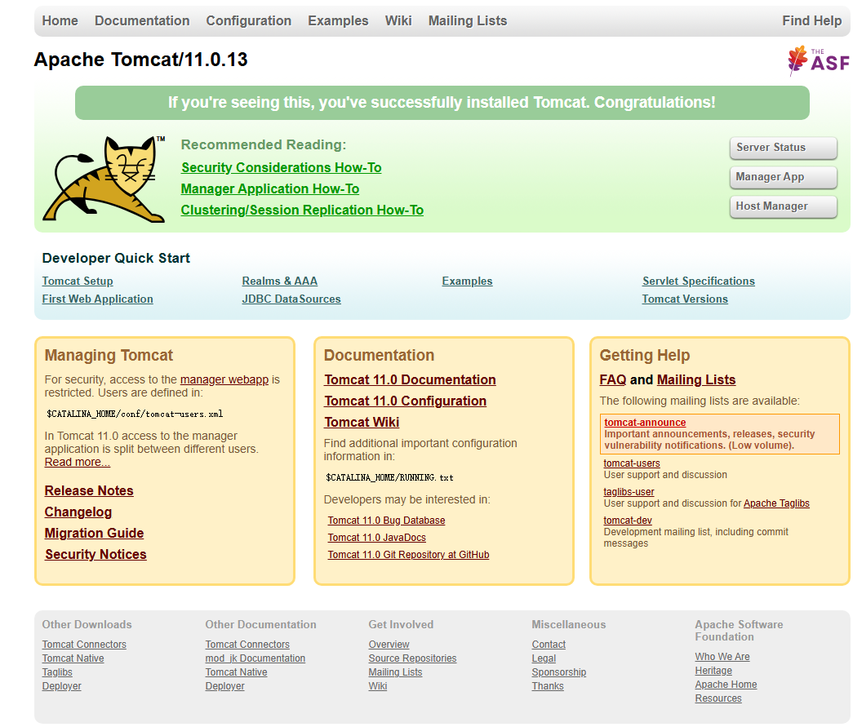
Task: Follow the manager webapp link
Action: [x=224, y=379]
